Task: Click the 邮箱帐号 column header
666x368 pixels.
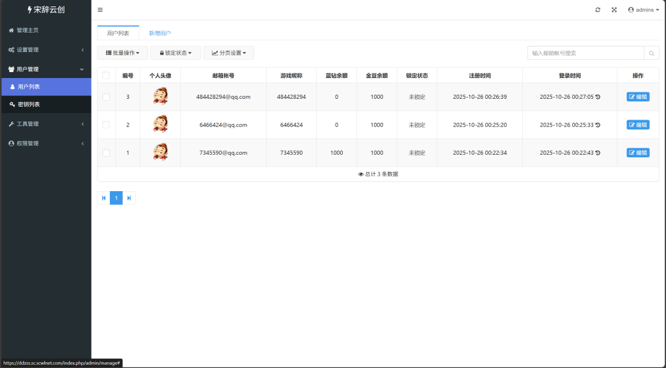Action: point(224,75)
